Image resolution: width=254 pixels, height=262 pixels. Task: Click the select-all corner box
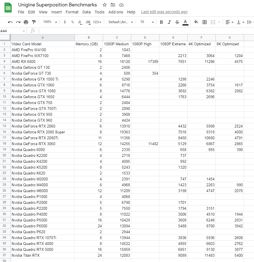(x=5, y=37)
